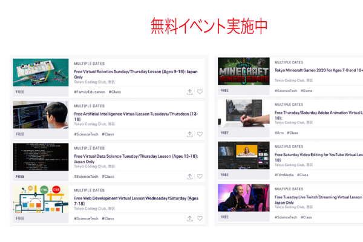Click FREE label under Minecraft thumbnail
Viewport: 363px width, 242px height.
coord(224,91)
